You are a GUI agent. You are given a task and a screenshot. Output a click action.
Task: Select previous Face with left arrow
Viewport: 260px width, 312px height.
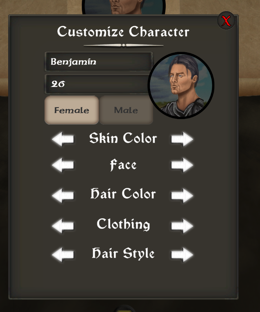pyautogui.click(x=63, y=165)
